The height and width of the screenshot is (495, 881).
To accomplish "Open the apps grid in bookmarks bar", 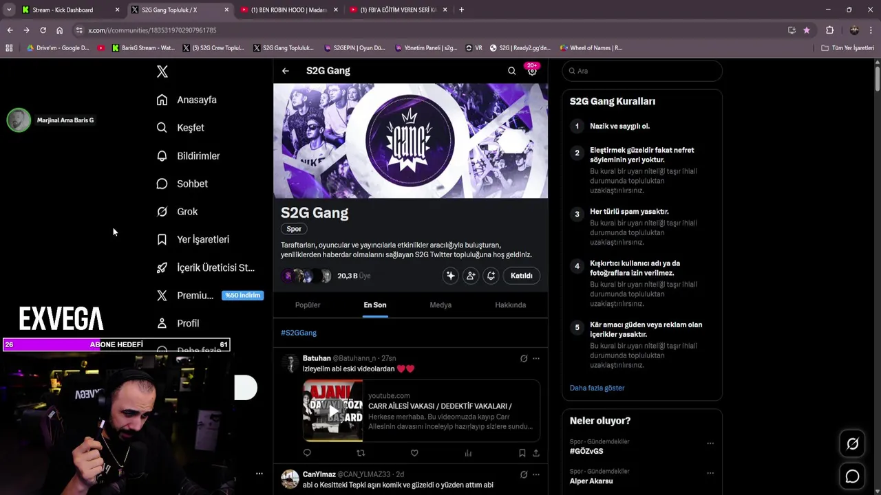I will (x=9, y=48).
